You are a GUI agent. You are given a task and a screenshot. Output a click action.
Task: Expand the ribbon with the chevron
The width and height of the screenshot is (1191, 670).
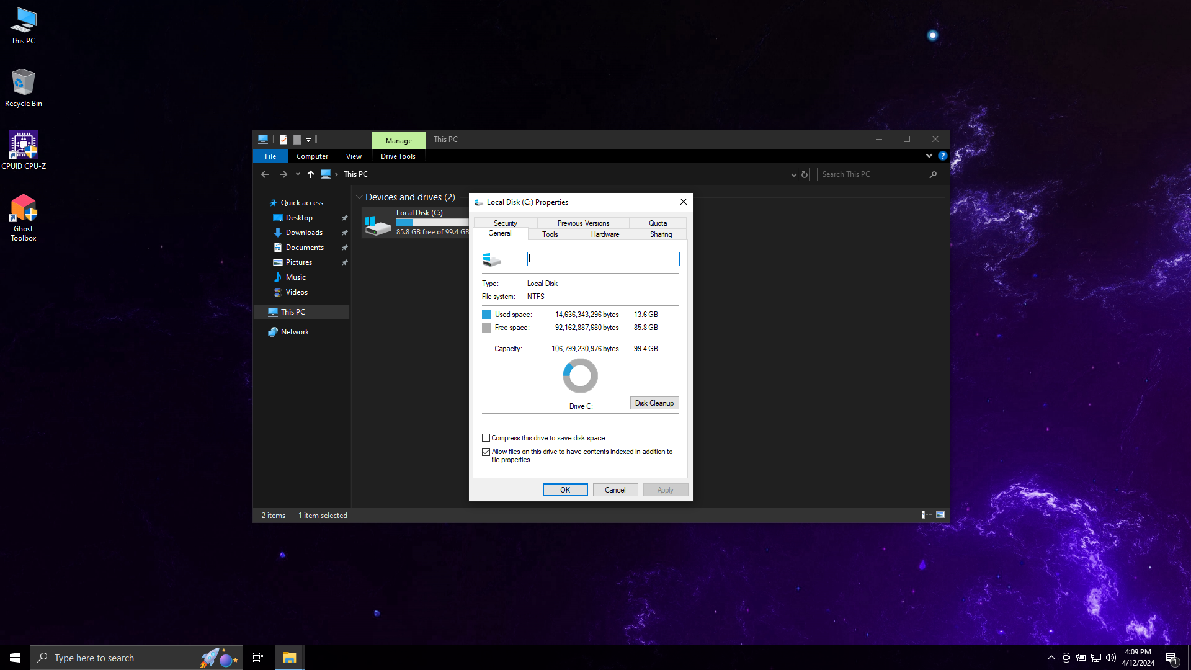[929, 156]
